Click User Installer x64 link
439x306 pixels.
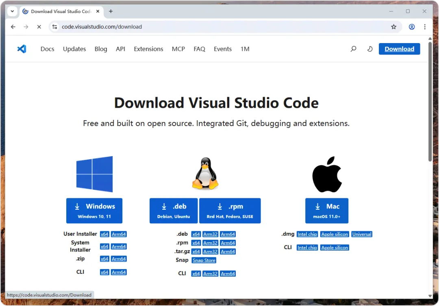coord(104,234)
